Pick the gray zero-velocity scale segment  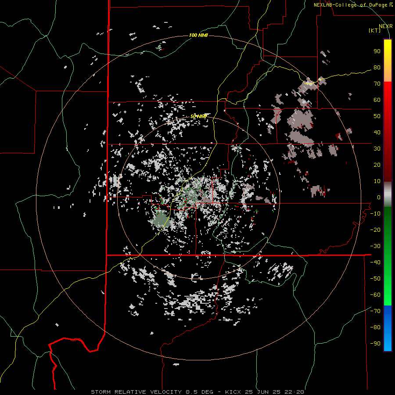click(388, 194)
